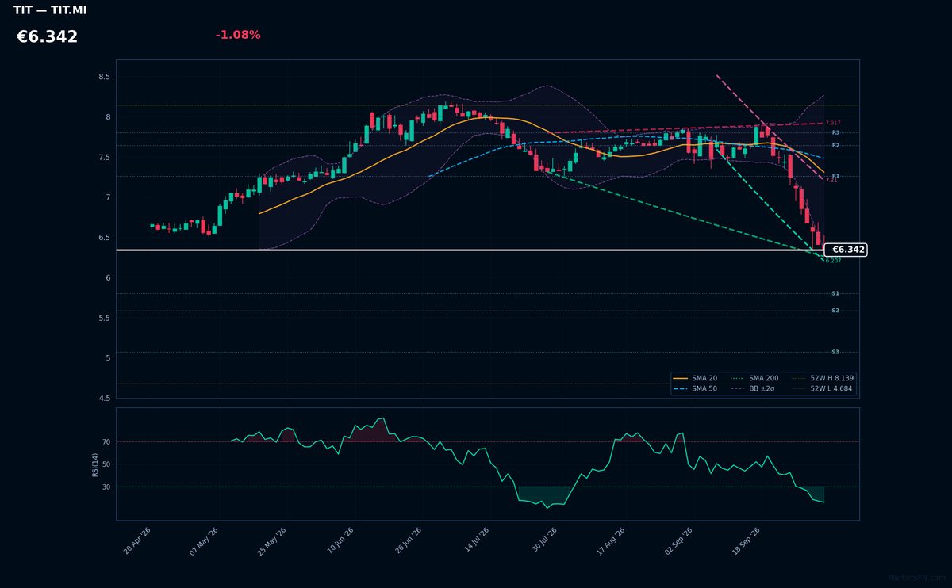952x588 pixels.
Task: Click the S1 support level label
Action: [x=835, y=294]
